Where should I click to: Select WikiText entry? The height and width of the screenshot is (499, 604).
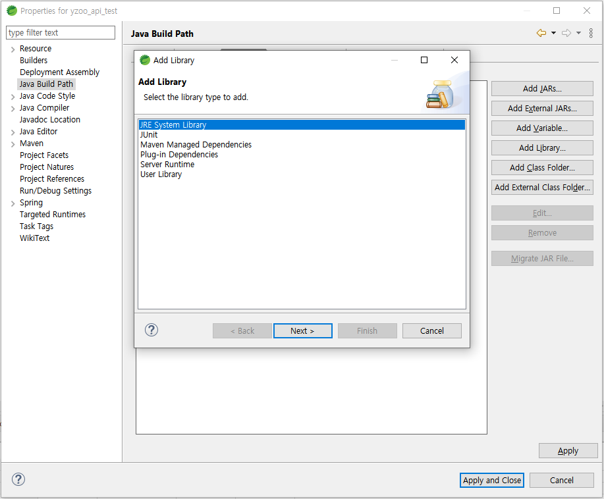34,238
